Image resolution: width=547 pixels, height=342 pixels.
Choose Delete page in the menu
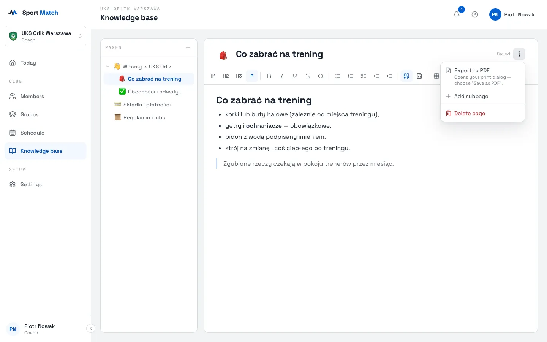coord(483,113)
